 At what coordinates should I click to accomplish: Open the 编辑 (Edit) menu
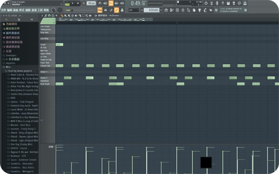point(10,10)
